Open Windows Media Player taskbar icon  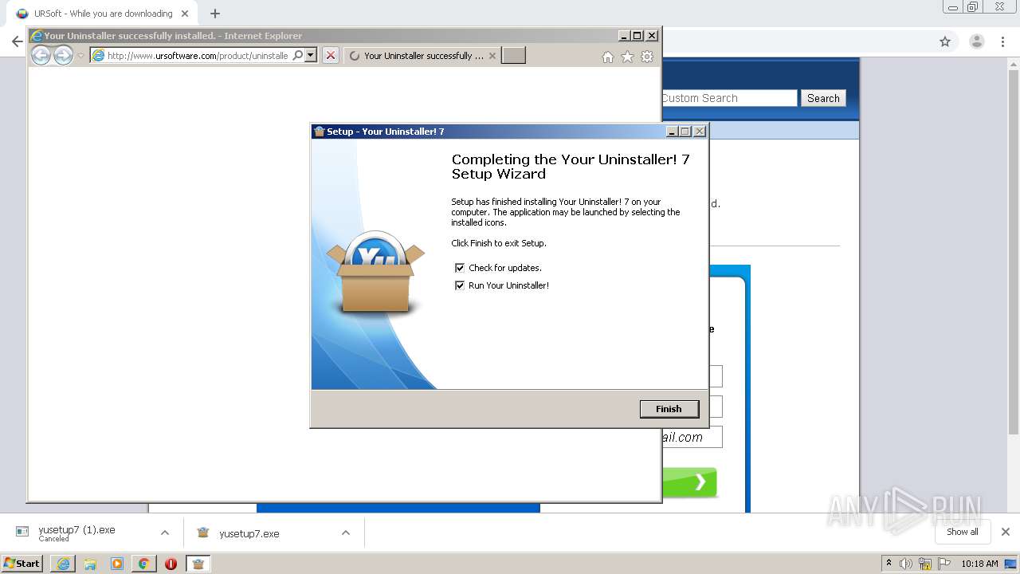pyautogui.click(x=117, y=564)
